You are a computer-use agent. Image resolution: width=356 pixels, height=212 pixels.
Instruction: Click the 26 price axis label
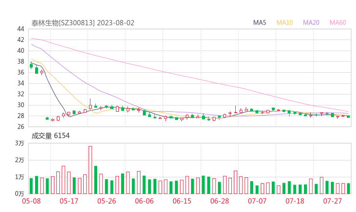point(20,127)
